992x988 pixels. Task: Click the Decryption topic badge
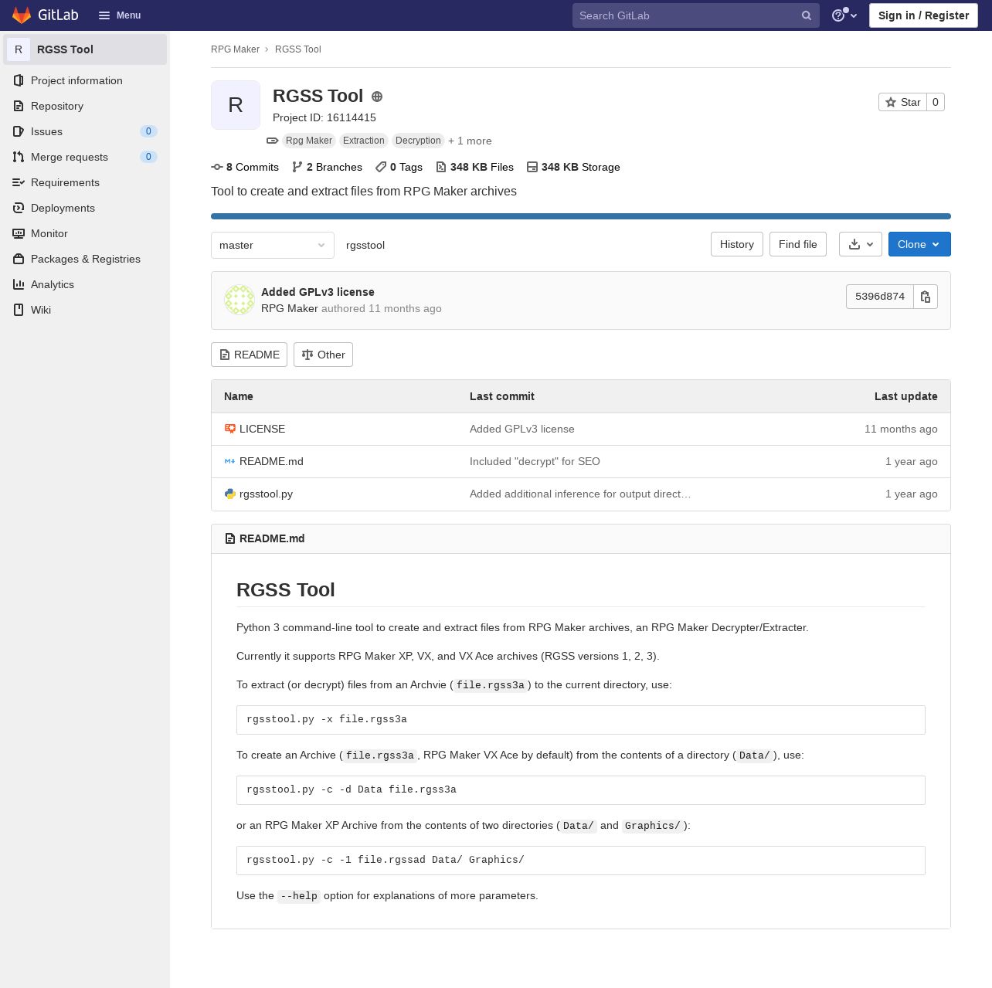point(418,141)
